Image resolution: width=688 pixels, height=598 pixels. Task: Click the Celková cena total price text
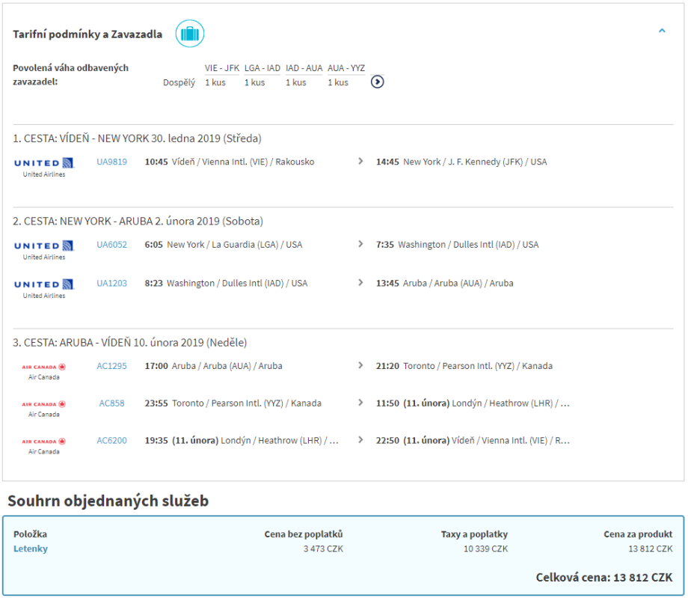pos(603,577)
